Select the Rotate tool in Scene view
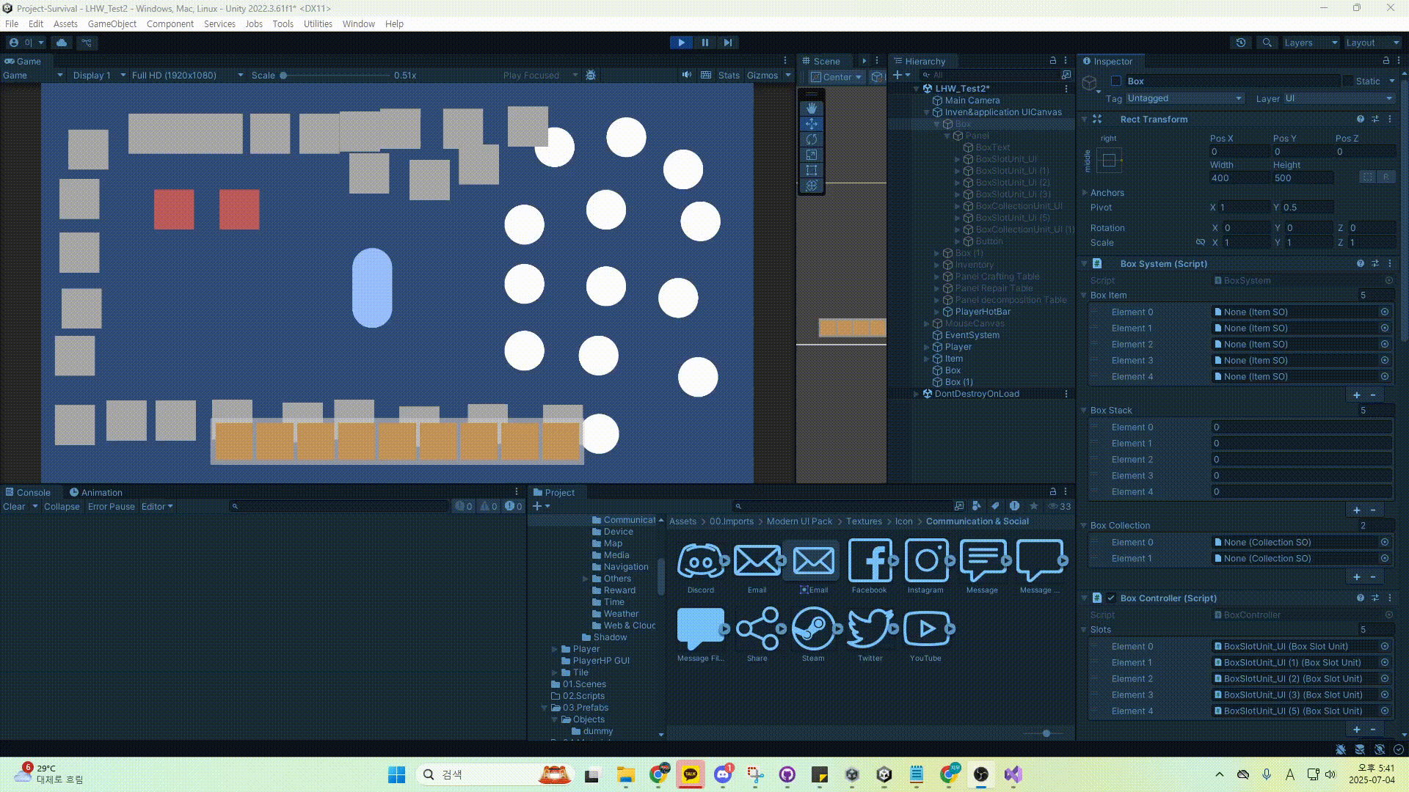The height and width of the screenshot is (792, 1409). 811,139
